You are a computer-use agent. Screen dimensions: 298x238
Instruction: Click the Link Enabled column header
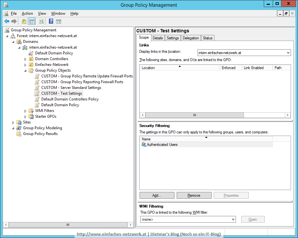[257, 67]
